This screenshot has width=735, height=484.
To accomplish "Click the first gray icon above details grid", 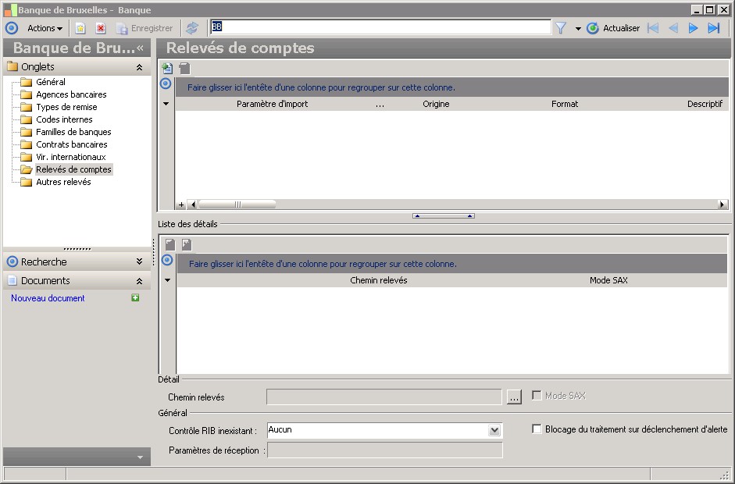I will (x=170, y=244).
